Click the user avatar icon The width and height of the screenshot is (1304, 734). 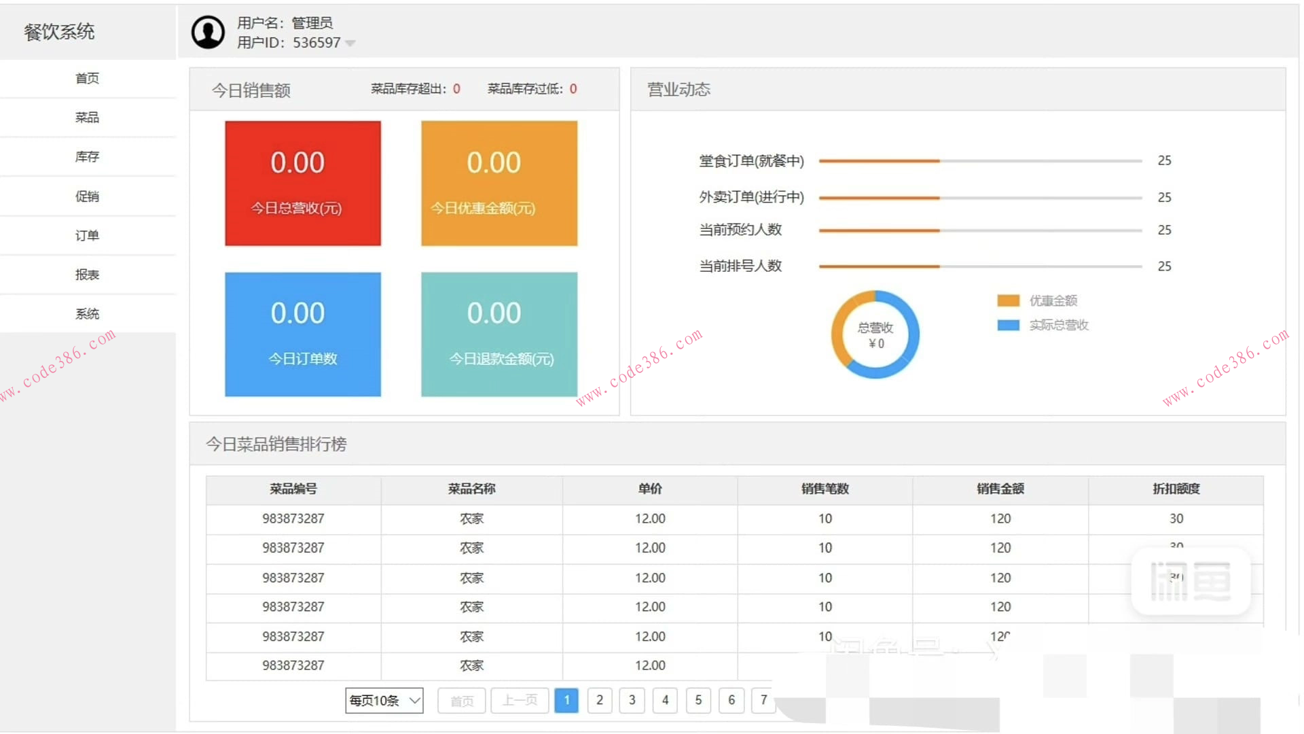point(207,31)
